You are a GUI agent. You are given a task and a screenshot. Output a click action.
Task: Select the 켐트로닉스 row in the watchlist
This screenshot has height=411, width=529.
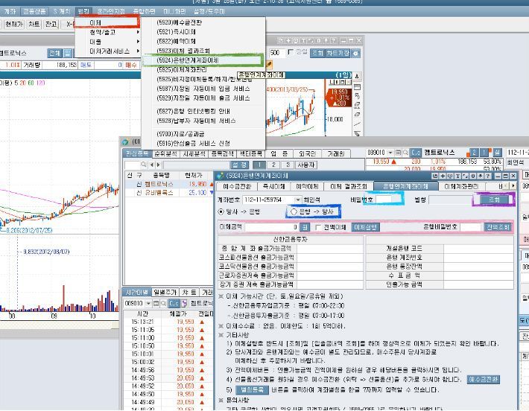[x=169, y=184]
